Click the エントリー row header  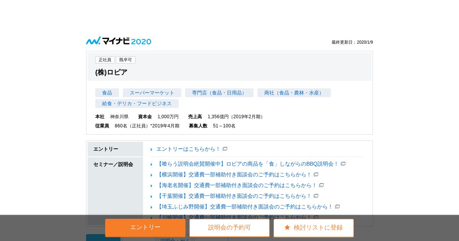[x=115, y=149]
